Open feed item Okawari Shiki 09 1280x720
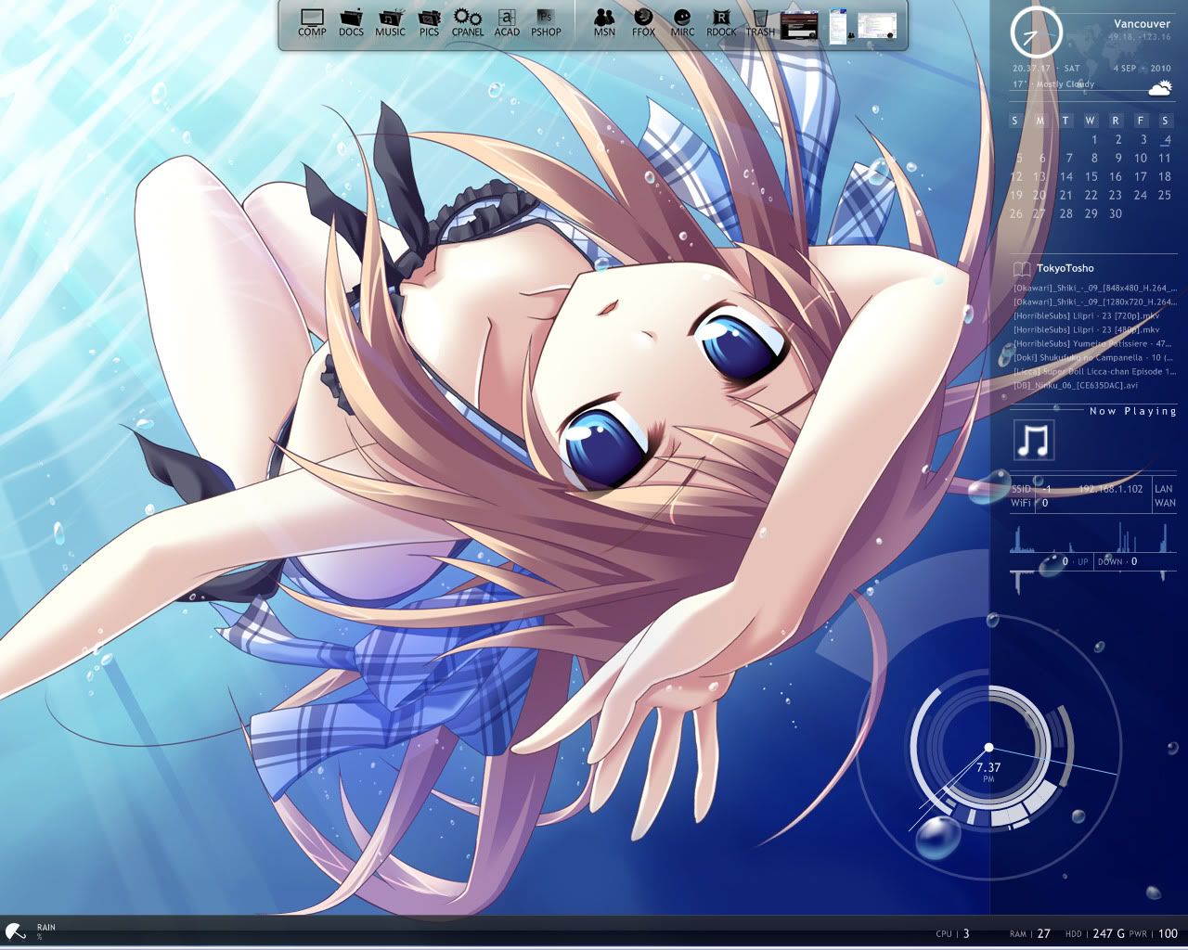The height and width of the screenshot is (950, 1188). [1095, 302]
